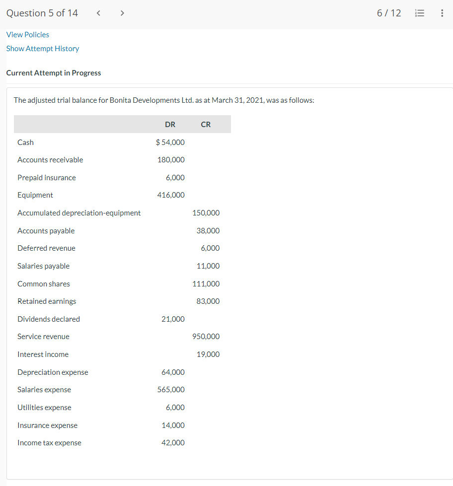The image size is (453, 486).
Task: Open Show Attempt History link
Action: click(x=43, y=49)
